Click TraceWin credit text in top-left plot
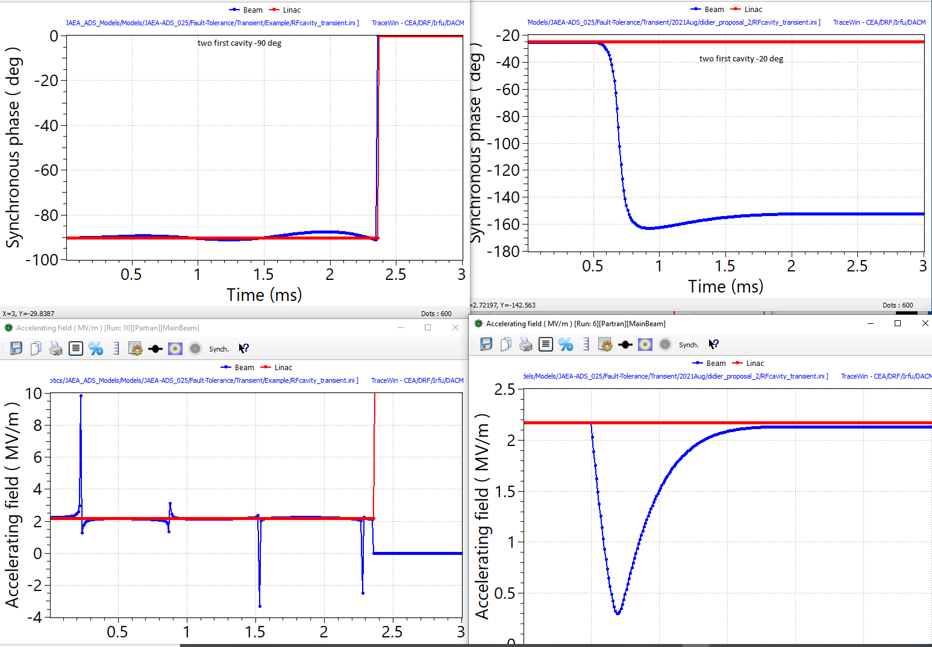The image size is (932, 647). (418, 23)
